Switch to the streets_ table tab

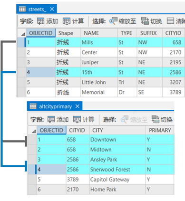[37, 9]
